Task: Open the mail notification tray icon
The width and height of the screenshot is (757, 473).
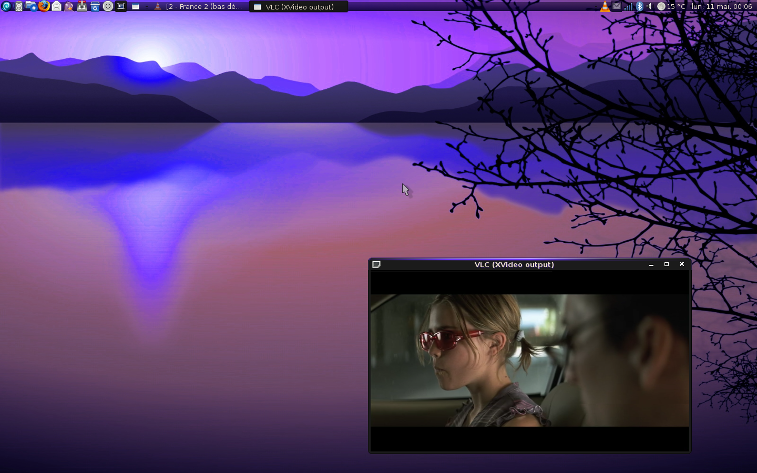Action: (617, 6)
